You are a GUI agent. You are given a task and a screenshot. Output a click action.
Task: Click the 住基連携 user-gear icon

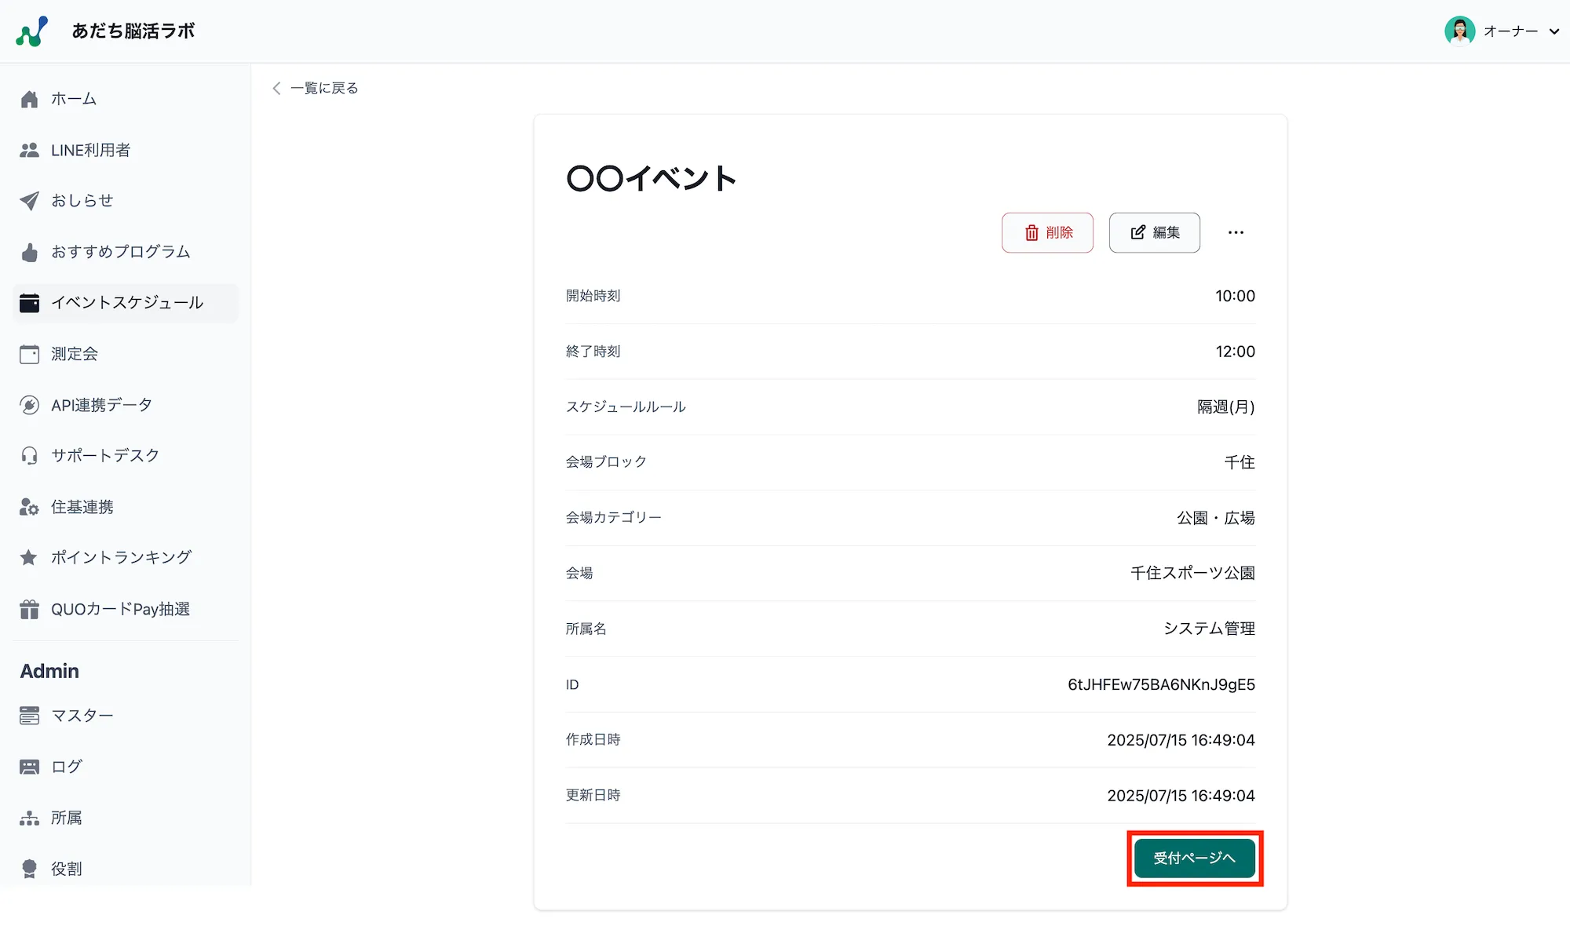pos(29,507)
